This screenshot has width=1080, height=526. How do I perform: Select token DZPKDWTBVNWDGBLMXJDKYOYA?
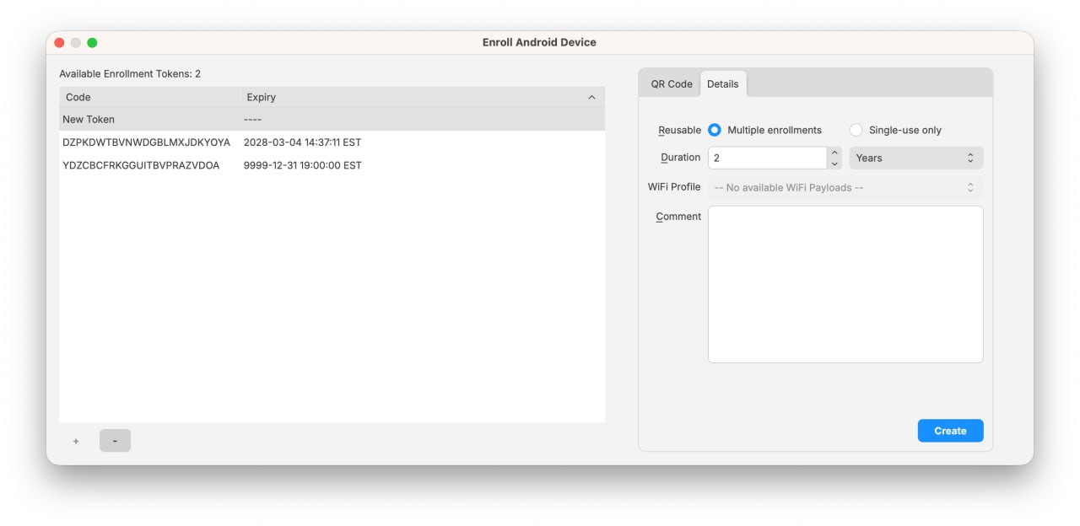pos(146,142)
